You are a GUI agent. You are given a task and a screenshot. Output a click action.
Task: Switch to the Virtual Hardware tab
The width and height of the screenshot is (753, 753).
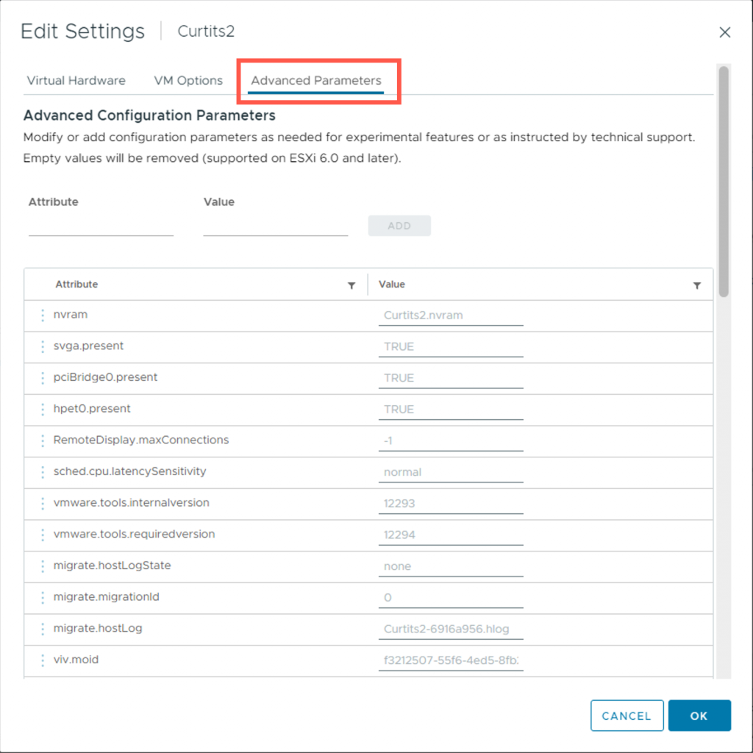click(76, 80)
